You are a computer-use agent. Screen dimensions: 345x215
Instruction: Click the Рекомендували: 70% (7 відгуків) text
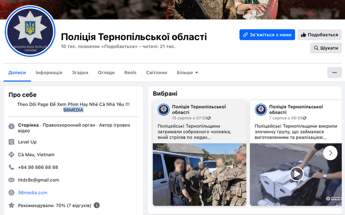click(x=55, y=205)
